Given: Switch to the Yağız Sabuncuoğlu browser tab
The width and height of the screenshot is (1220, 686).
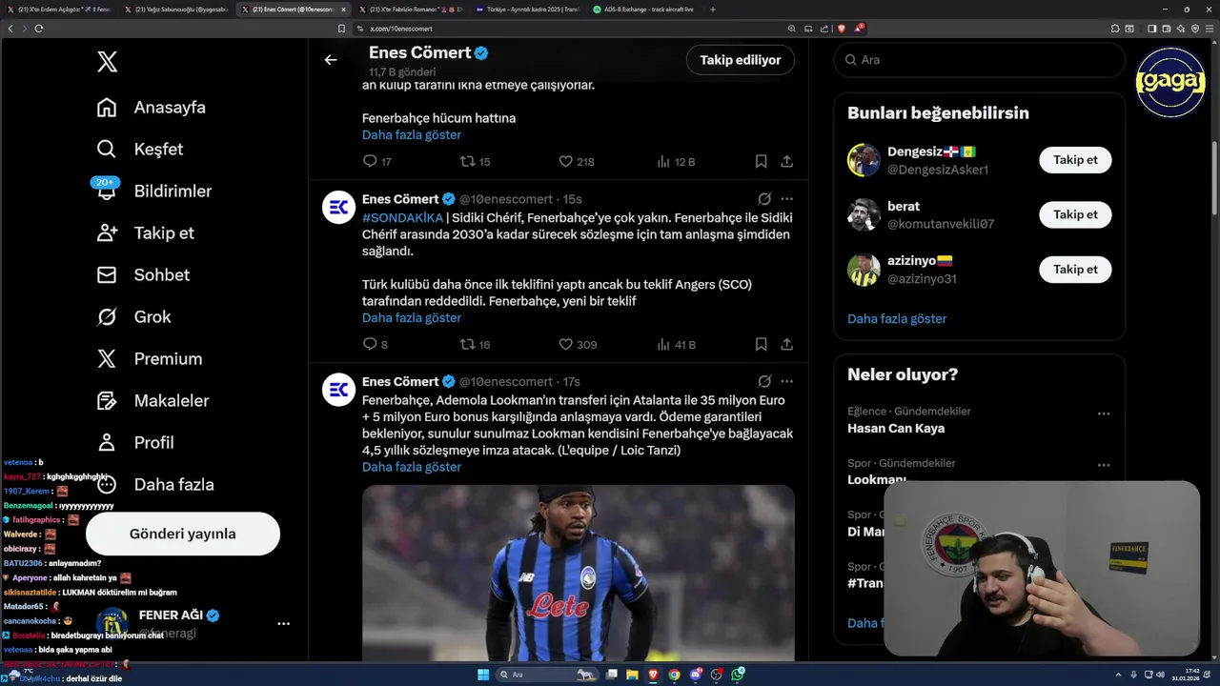Looking at the screenshot, I should [x=178, y=10].
